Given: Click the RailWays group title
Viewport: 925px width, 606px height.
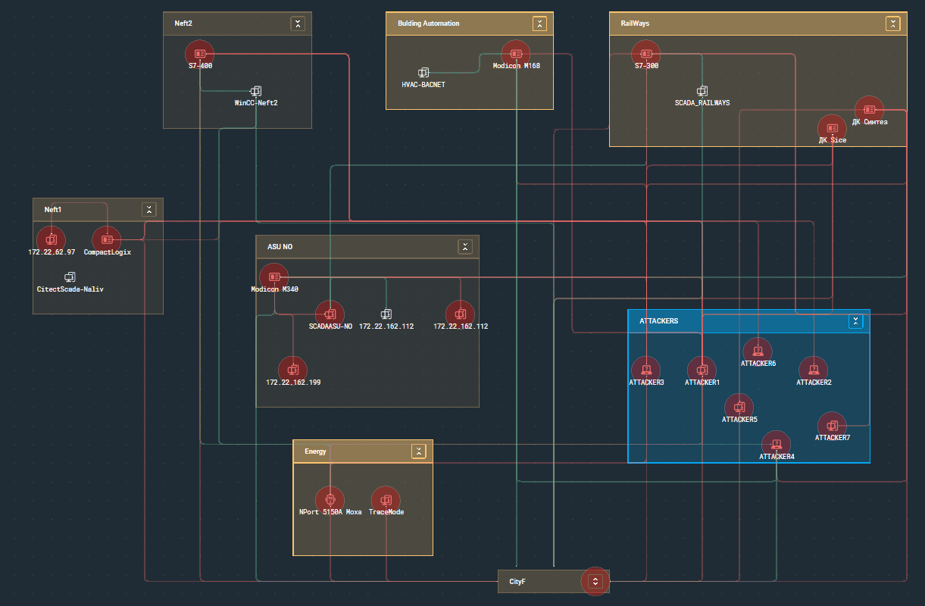Looking at the screenshot, I should click(635, 23).
